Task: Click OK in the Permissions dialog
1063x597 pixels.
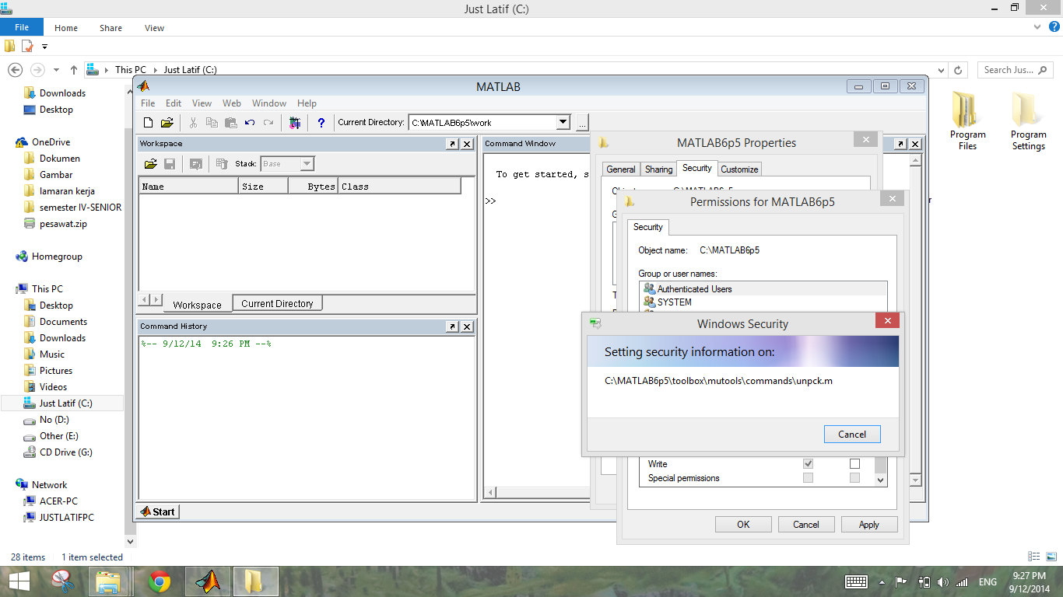Action: [x=743, y=525]
